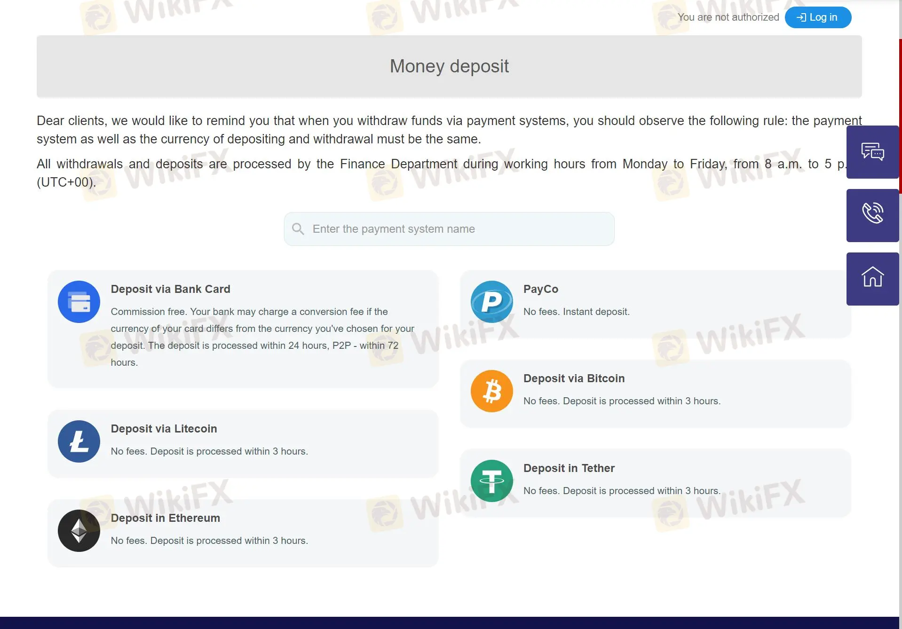902x629 pixels.
Task: Click the Tether deposit icon
Action: pyautogui.click(x=491, y=480)
